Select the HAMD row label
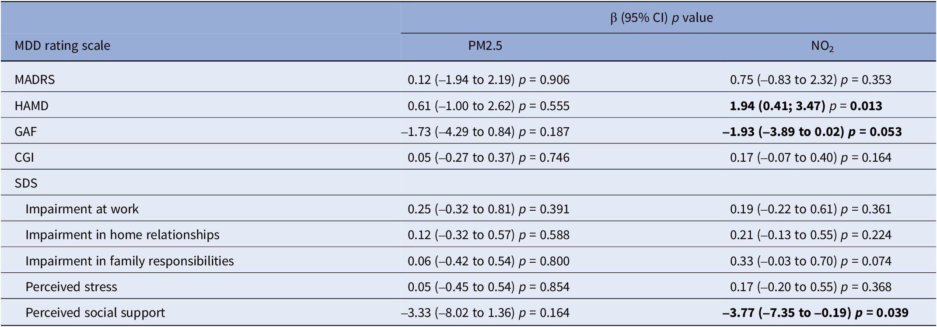Image resolution: width=937 pixels, height=327 pixels. [31, 106]
